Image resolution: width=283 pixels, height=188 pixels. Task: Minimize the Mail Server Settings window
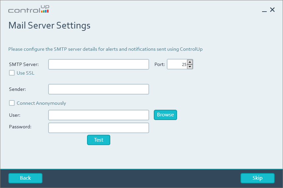(x=264, y=11)
